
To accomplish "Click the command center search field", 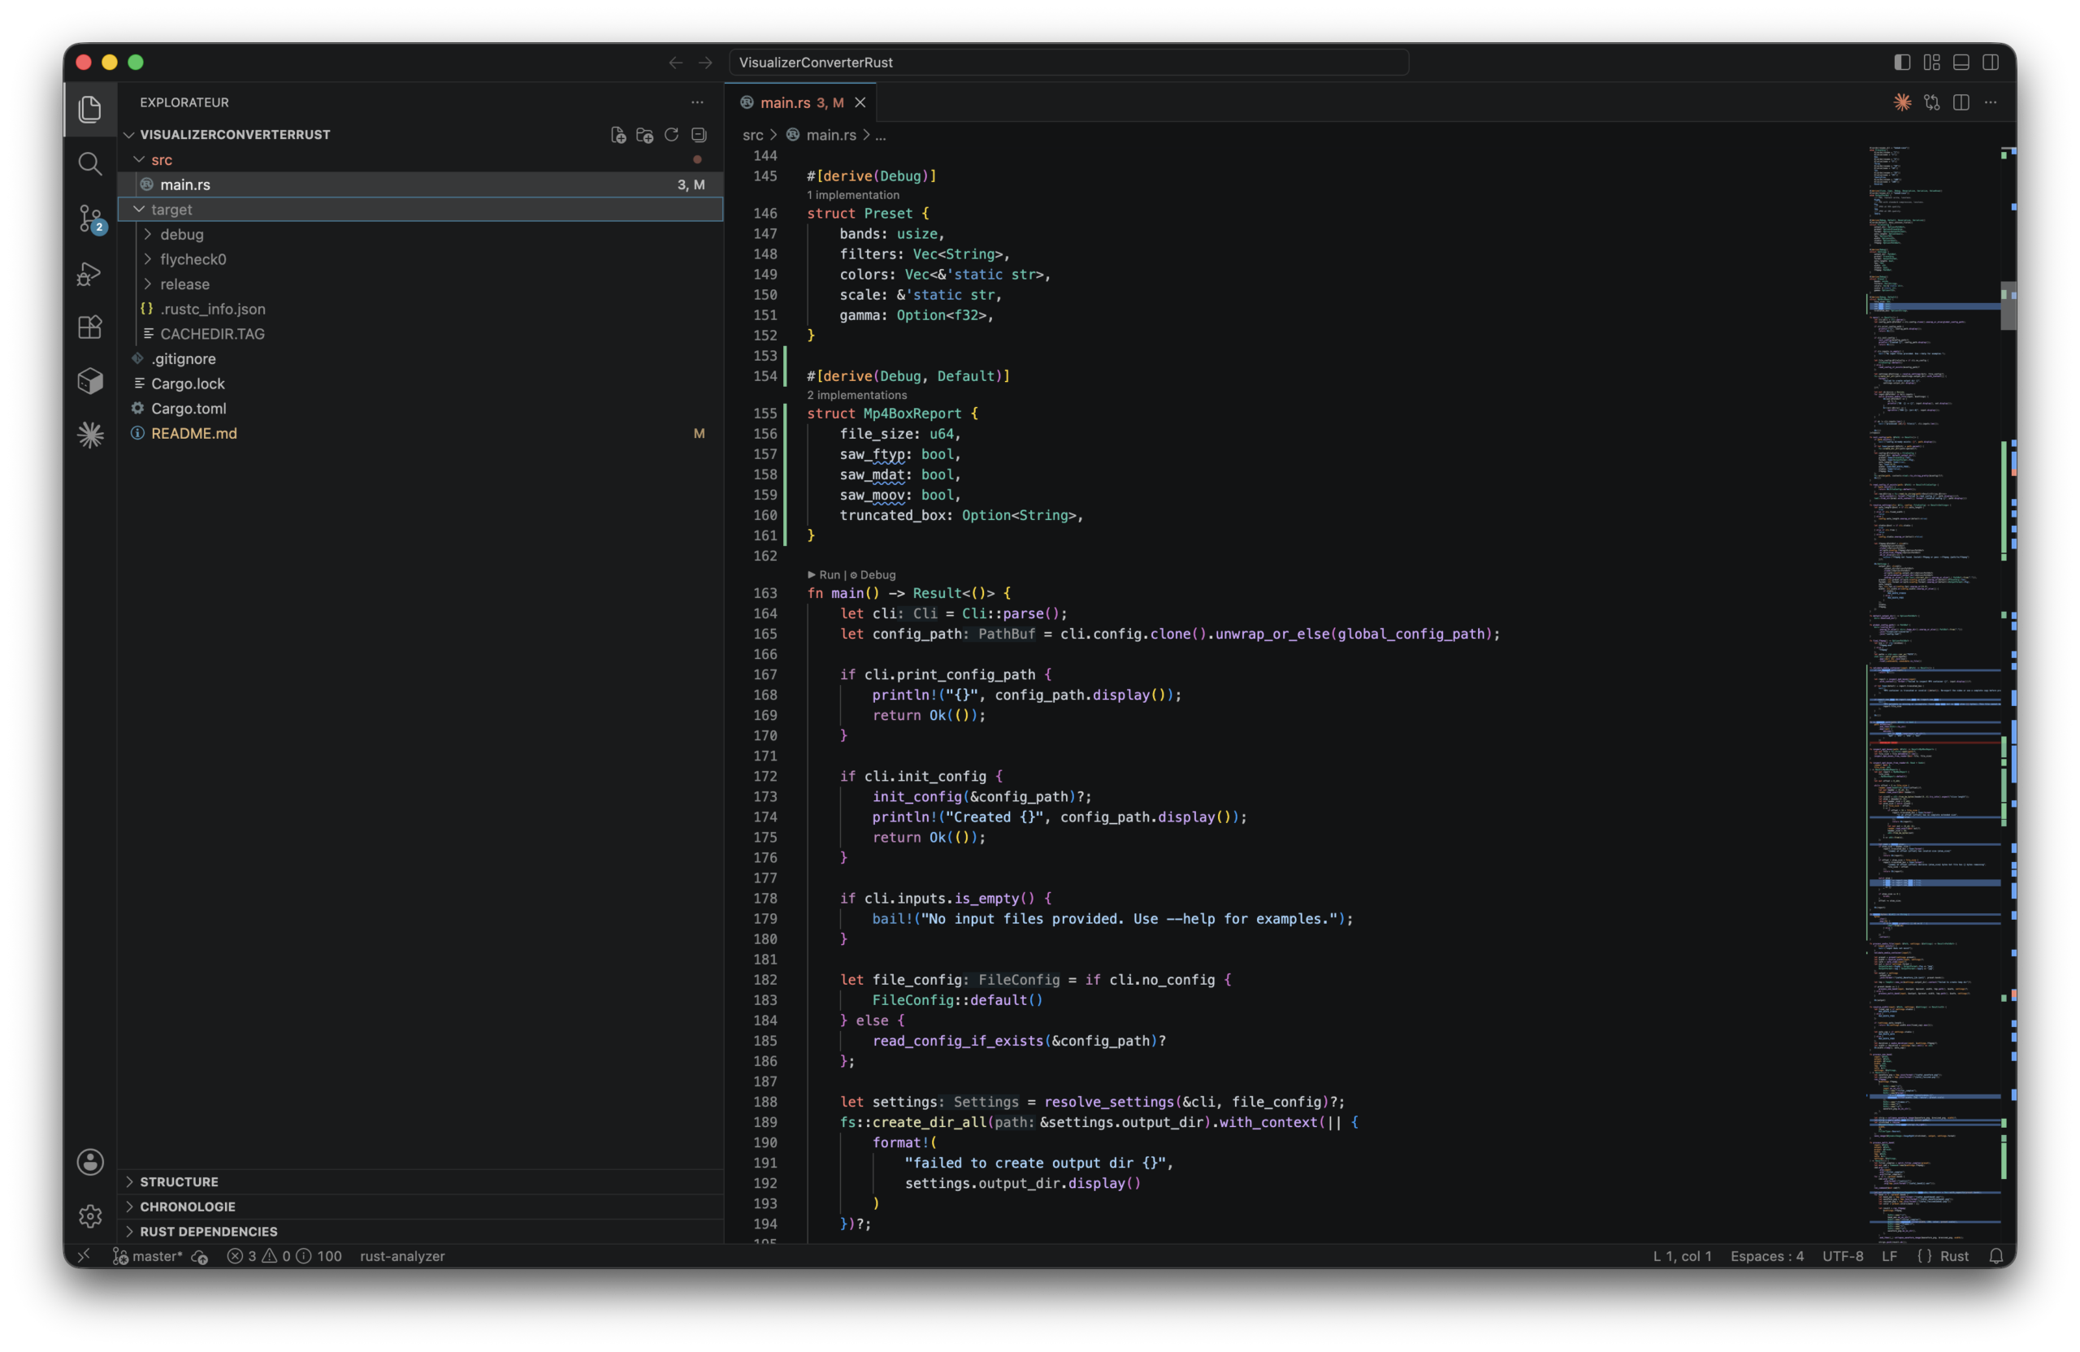I will (1068, 62).
